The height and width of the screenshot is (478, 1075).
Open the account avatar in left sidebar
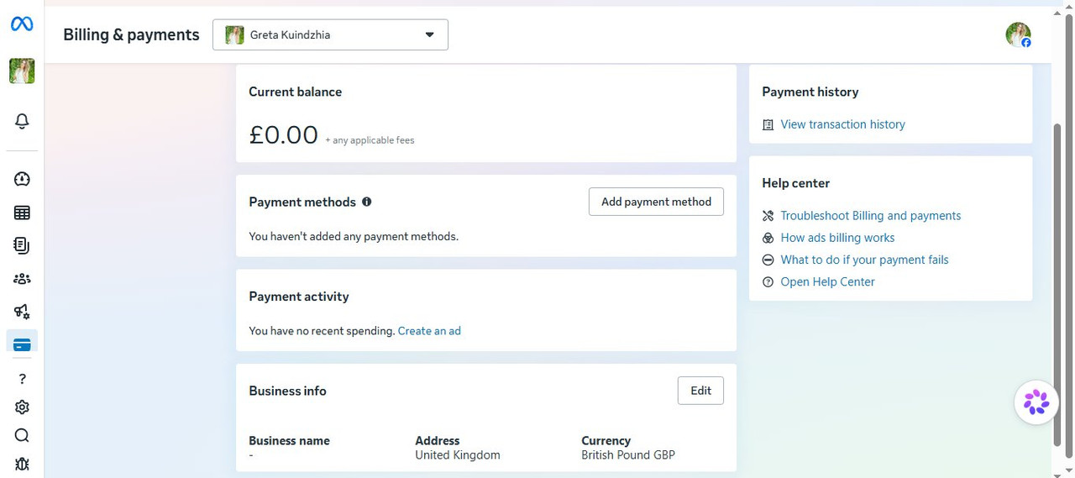pyautogui.click(x=22, y=71)
